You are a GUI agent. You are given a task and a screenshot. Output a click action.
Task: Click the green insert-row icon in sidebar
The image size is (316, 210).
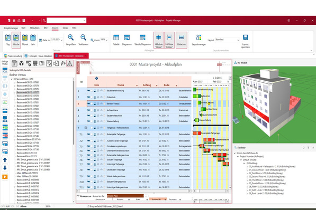coord(5,127)
